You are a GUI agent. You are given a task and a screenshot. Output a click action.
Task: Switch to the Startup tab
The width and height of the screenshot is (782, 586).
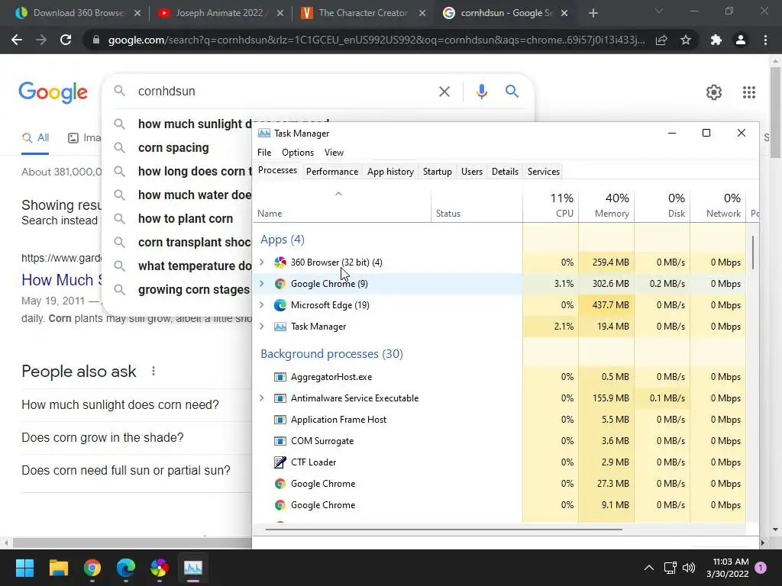[438, 172]
